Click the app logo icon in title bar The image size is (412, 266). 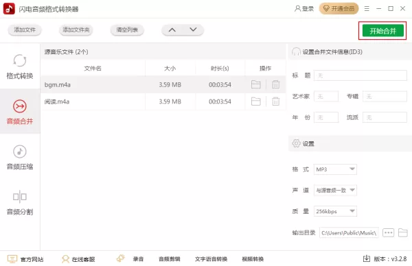[x=9, y=9]
